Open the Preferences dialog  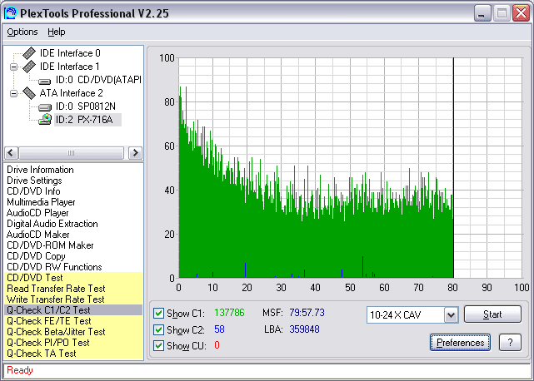pos(460,342)
